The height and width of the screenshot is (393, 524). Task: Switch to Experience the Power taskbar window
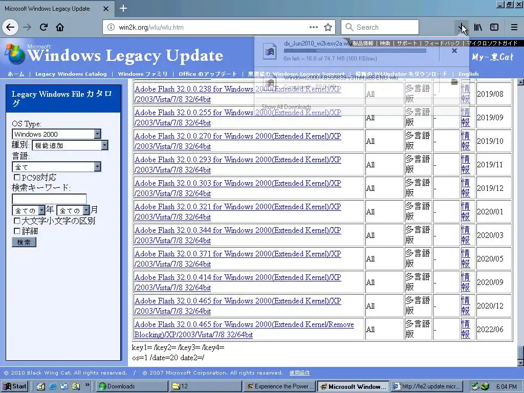pyautogui.click(x=279, y=386)
